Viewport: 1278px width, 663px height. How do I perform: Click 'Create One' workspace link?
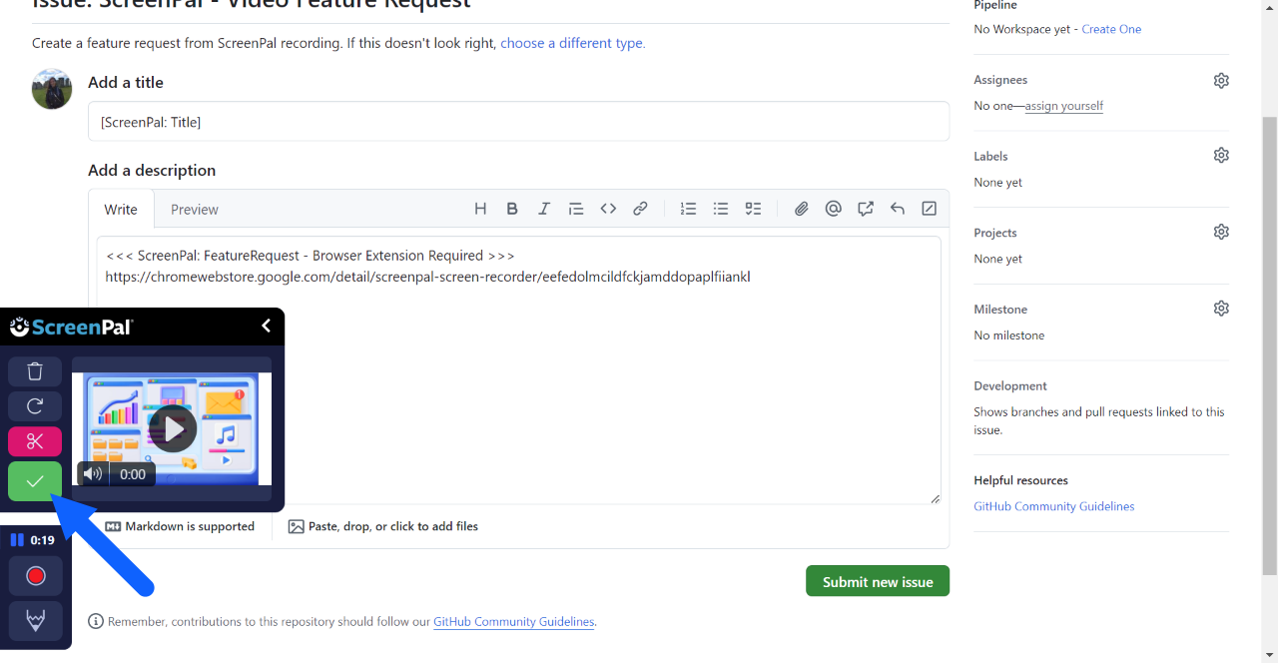coord(1111,29)
